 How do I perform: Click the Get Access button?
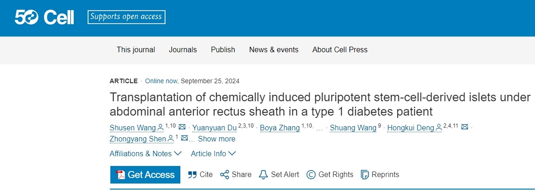pyautogui.click(x=145, y=175)
